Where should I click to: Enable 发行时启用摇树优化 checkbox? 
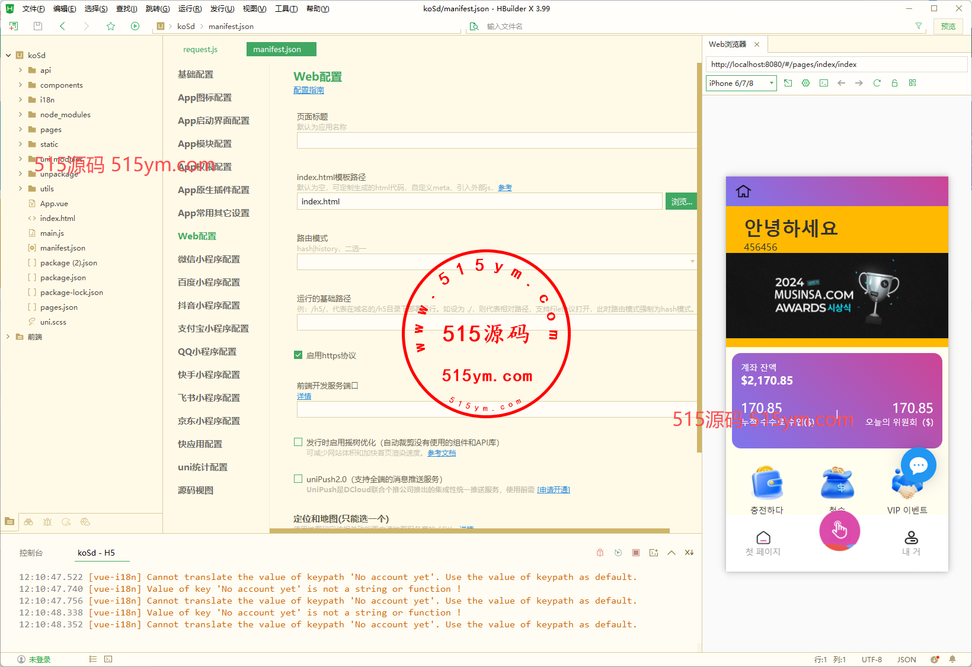point(298,442)
